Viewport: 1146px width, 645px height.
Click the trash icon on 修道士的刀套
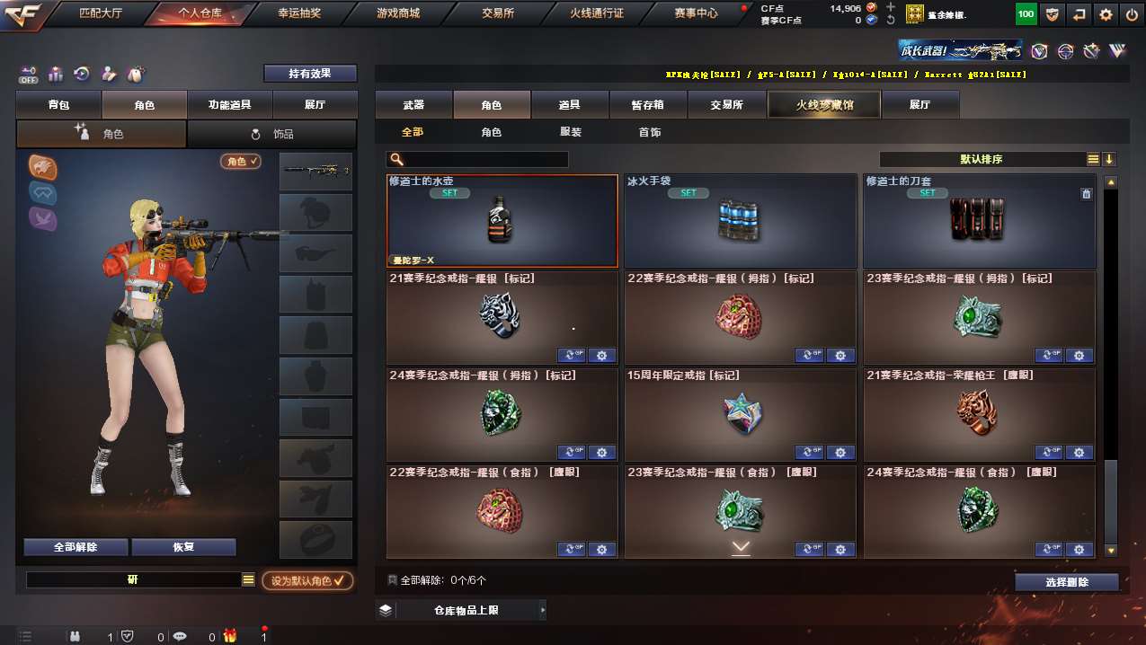(x=1086, y=193)
